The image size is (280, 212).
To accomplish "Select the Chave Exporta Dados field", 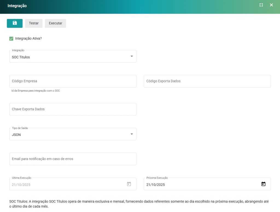I will point(73,109).
